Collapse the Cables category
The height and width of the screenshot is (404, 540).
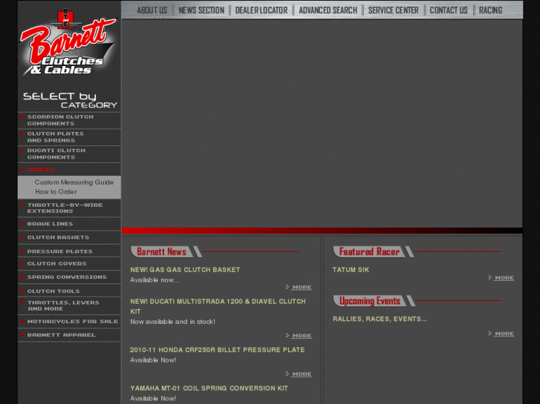pyautogui.click(x=41, y=169)
